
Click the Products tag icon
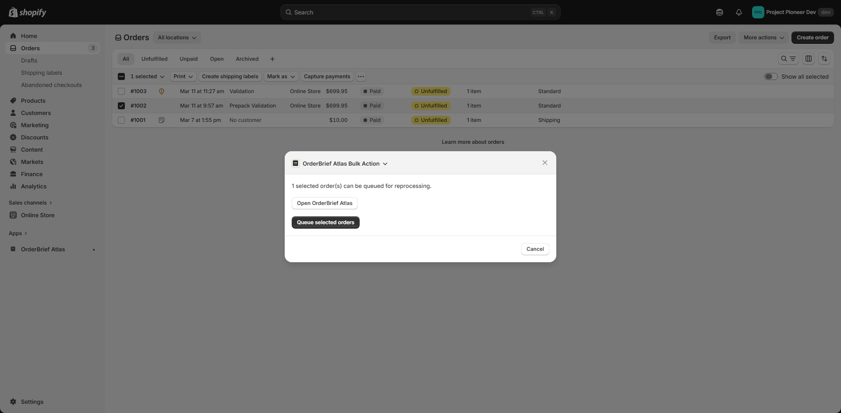pos(13,101)
